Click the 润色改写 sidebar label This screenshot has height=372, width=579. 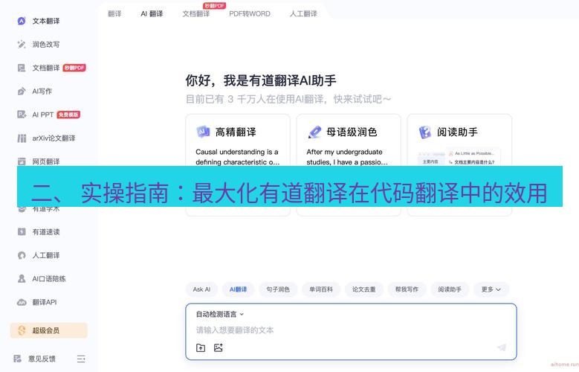coord(46,45)
